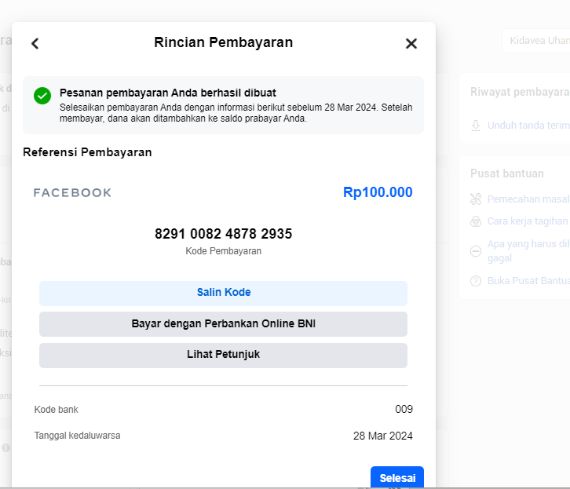Click the Tanggal kedaluwarsa label
570x489 pixels.
point(77,436)
